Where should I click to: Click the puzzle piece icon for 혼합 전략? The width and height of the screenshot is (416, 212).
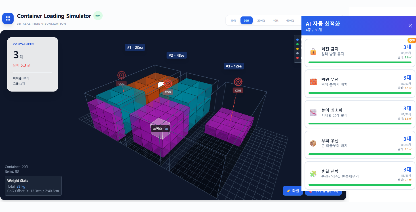pos(313,174)
